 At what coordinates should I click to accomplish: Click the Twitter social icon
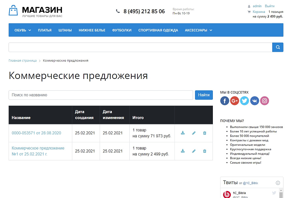(x=245, y=101)
